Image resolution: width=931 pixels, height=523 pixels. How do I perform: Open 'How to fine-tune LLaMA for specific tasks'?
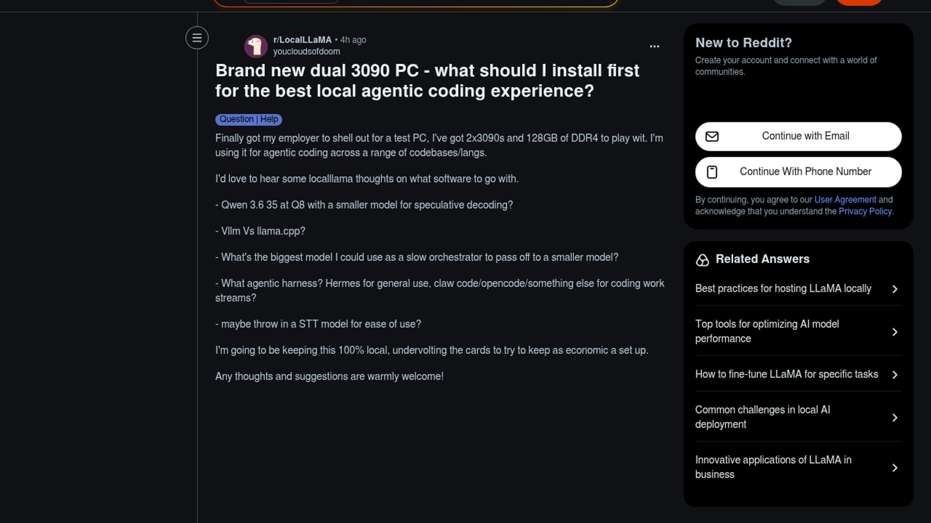pos(786,374)
